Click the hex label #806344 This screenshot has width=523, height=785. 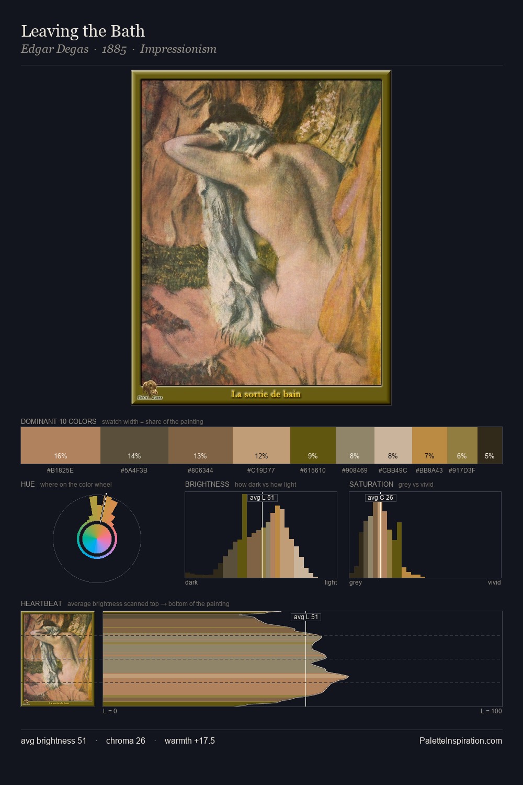click(x=200, y=470)
